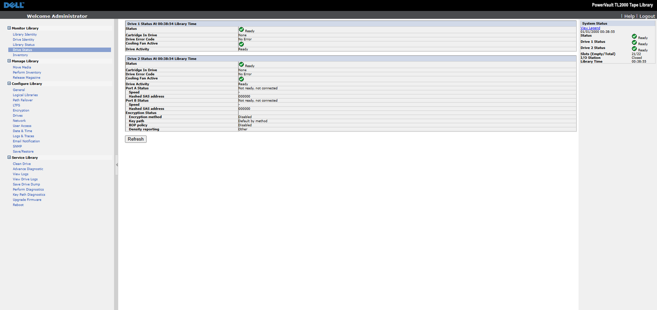Screen dimensions: 657x310
Task: Open Release Magazine page
Action: click(x=27, y=77)
